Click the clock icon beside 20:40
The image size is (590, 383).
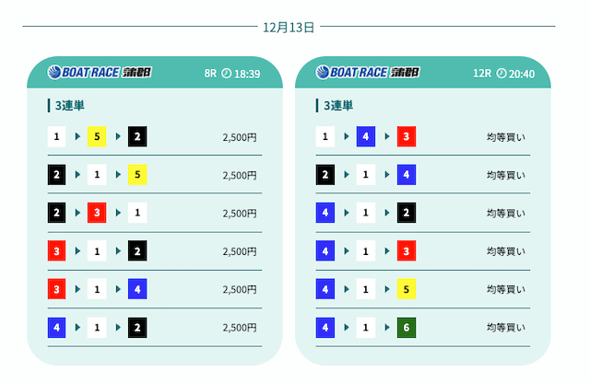point(501,73)
